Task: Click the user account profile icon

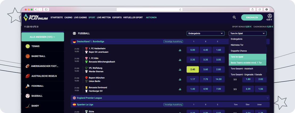Action: (x=270, y=16)
